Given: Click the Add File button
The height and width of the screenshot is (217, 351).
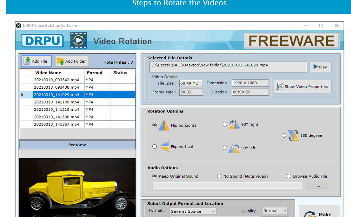Looking at the screenshot, I should (x=37, y=61).
